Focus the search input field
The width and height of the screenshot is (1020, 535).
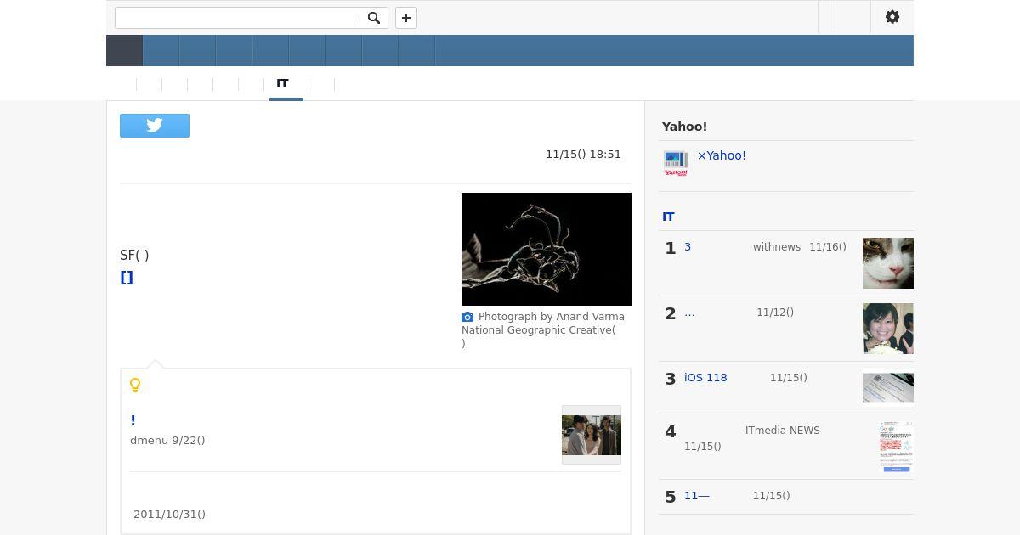click(x=238, y=18)
